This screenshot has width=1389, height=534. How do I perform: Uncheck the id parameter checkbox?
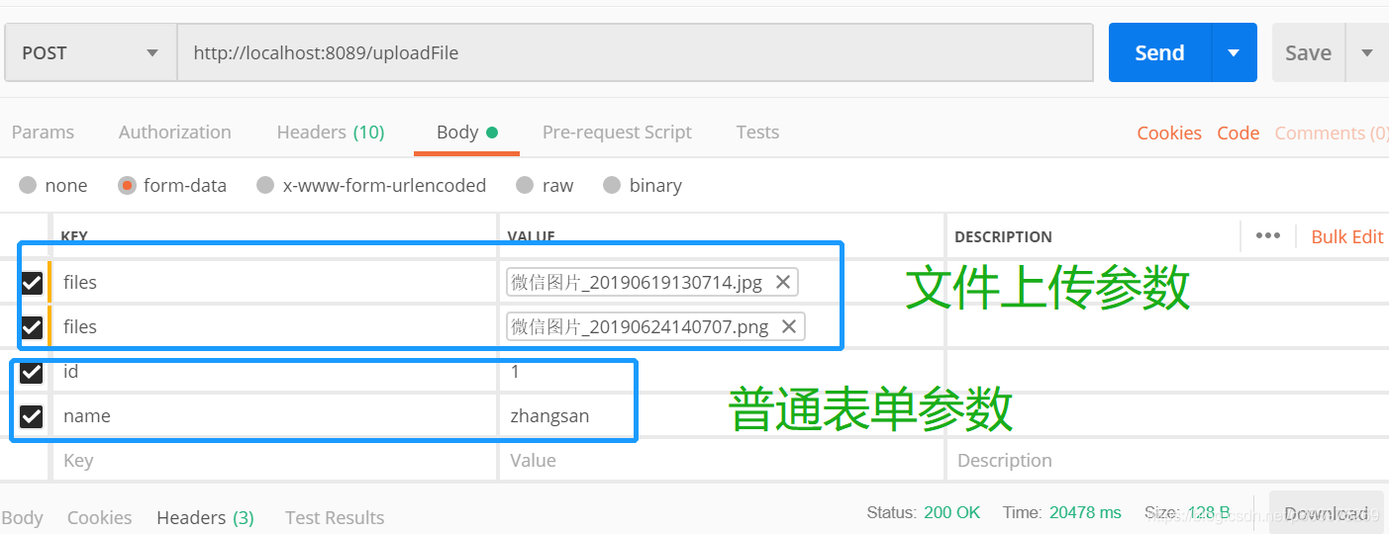(32, 372)
